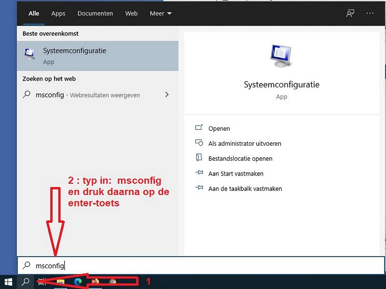The width and height of the screenshot is (386, 289).
Task: Click the shield icon for administrator
Action: pyautogui.click(x=199, y=143)
